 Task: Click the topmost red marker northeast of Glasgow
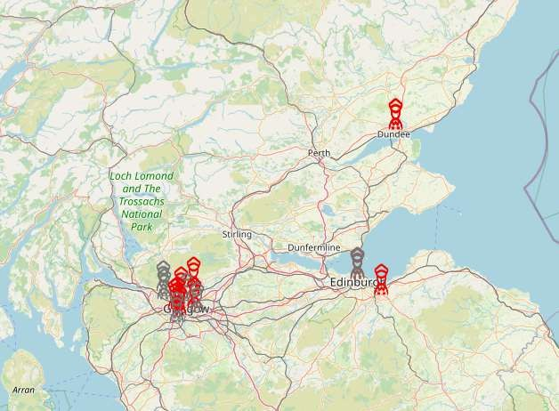[x=193, y=270]
